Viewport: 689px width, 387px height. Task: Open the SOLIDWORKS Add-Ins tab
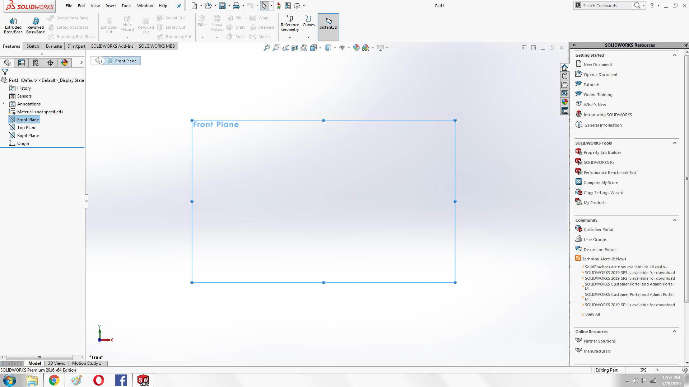(112, 46)
